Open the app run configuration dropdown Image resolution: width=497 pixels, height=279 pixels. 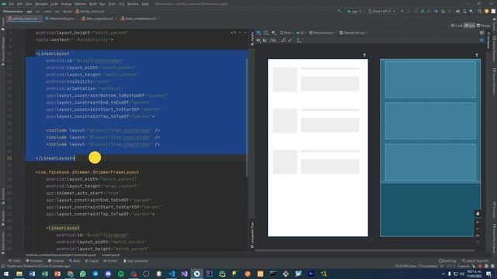pos(354,12)
